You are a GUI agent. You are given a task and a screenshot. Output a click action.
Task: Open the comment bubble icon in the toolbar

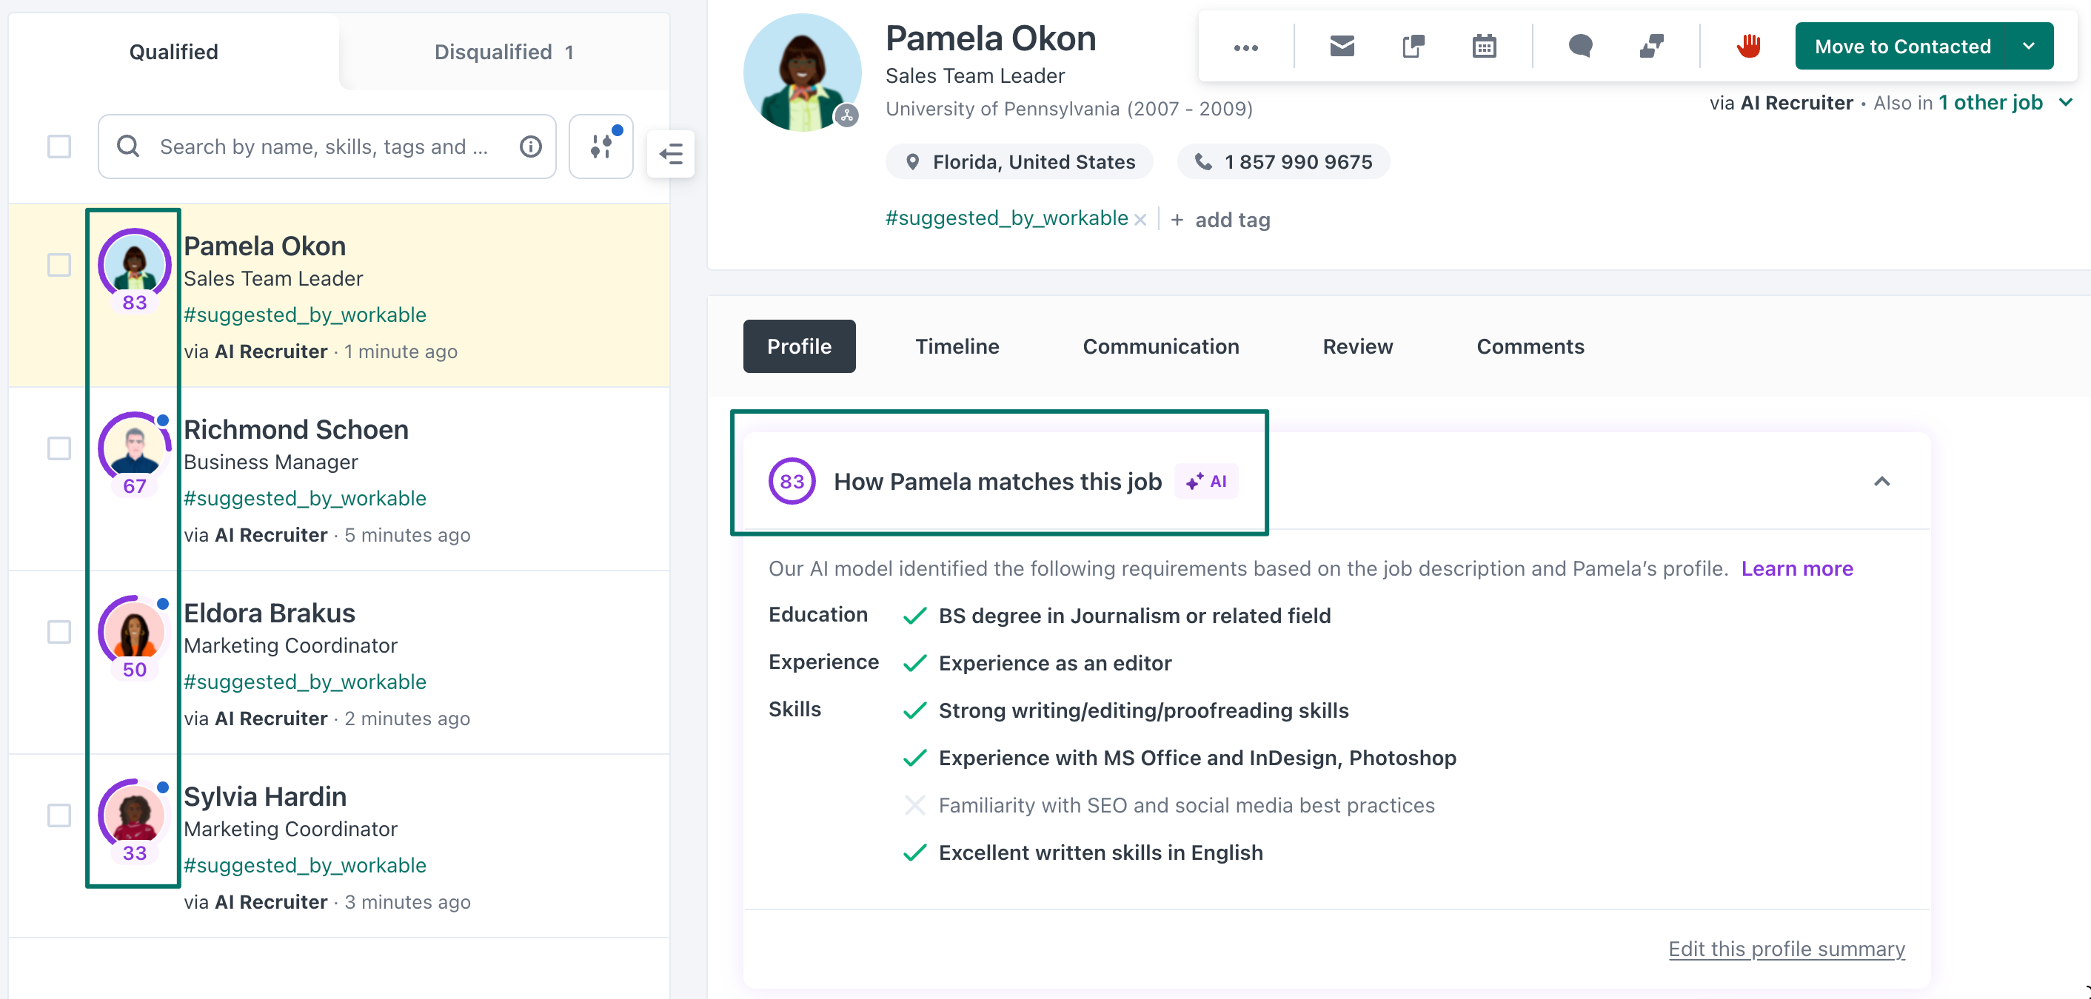(1579, 47)
